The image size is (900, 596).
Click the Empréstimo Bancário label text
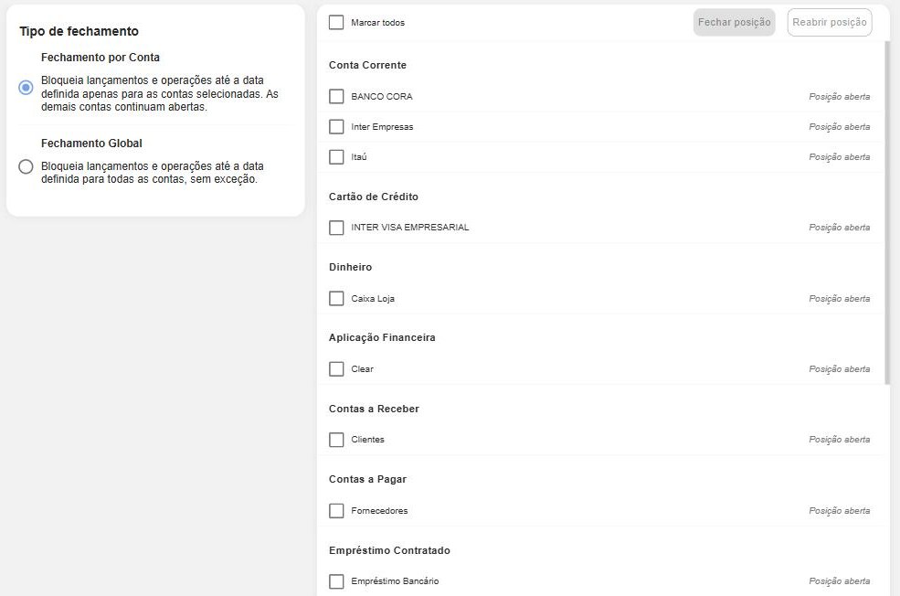pos(395,581)
